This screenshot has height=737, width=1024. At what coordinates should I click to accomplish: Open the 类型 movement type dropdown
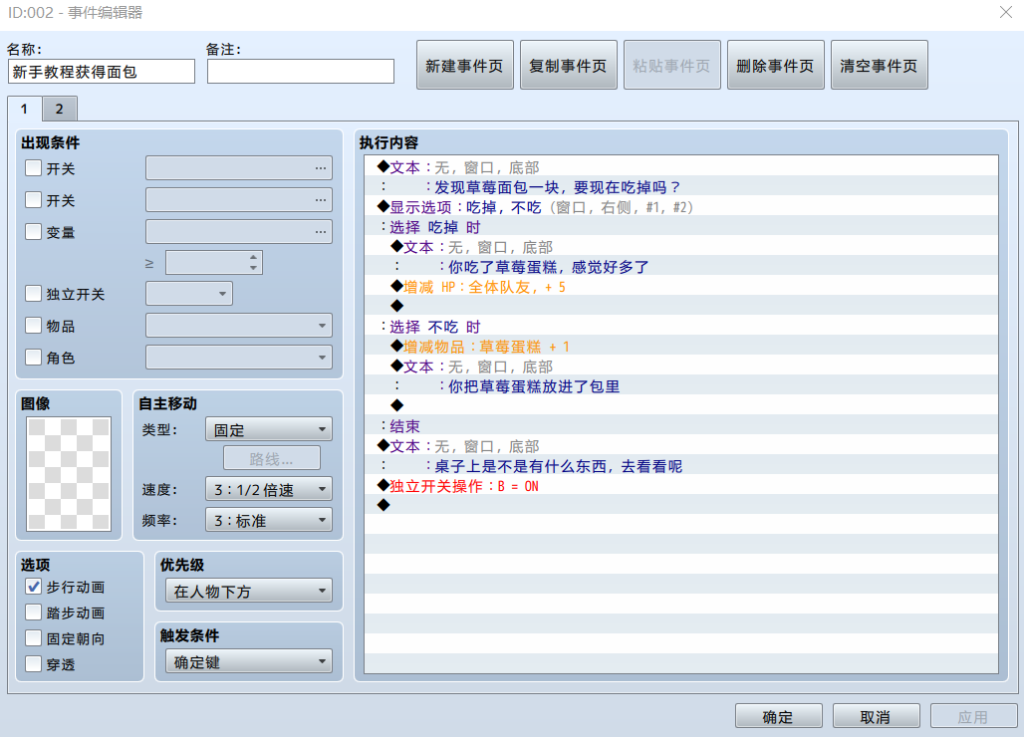(x=268, y=429)
